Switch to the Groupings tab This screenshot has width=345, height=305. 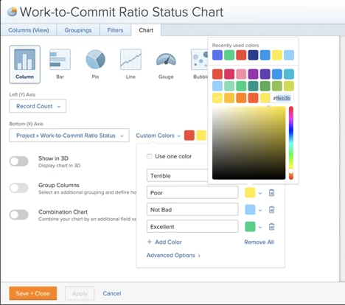[78, 30]
